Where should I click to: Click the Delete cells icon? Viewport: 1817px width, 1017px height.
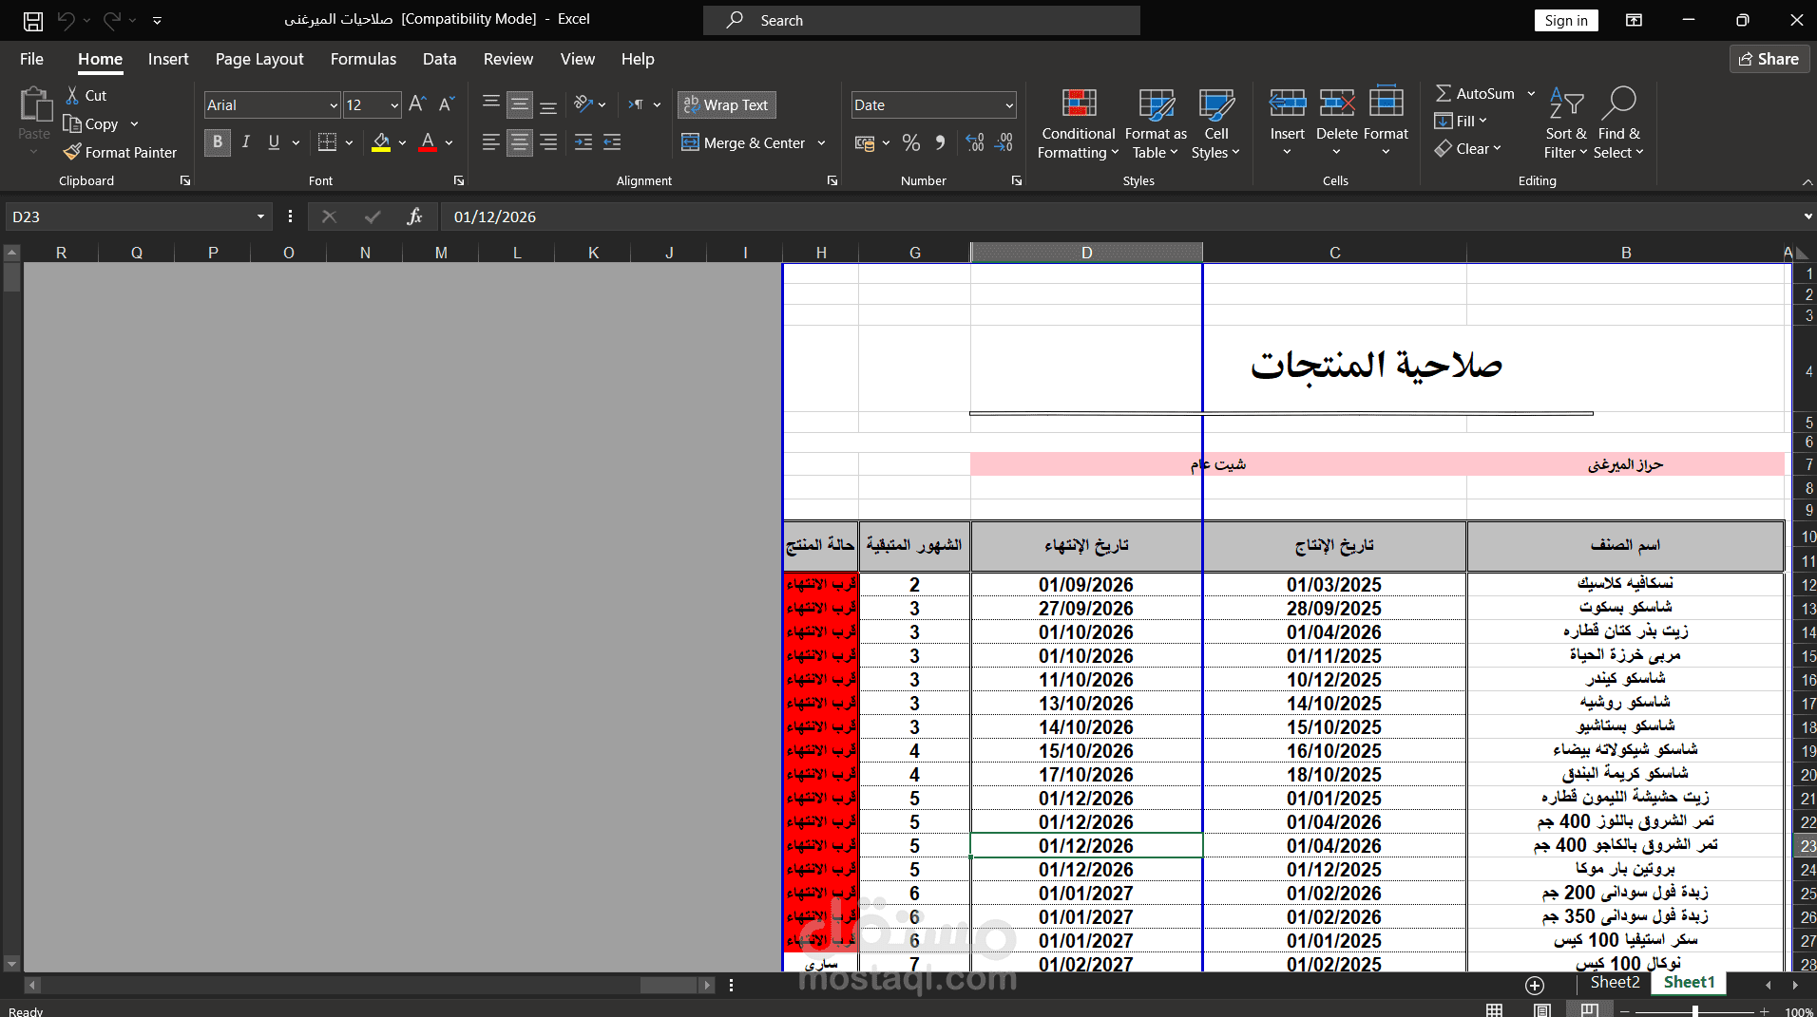point(1336,103)
